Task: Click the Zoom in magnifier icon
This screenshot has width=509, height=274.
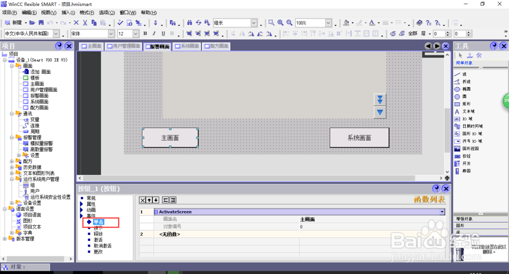Action: pos(280,23)
